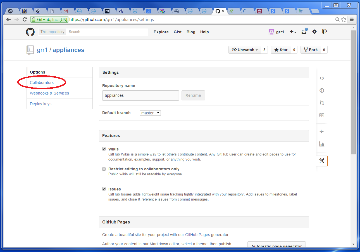View the forks count beside Fork

click(324, 50)
